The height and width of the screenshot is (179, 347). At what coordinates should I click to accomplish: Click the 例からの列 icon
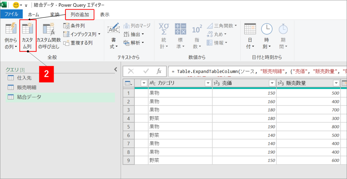11,29
